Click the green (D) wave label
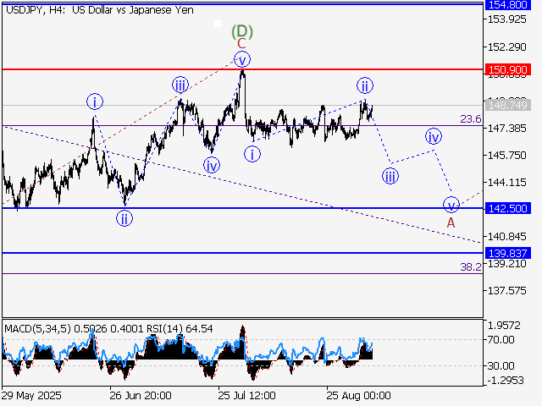 coord(242,31)
